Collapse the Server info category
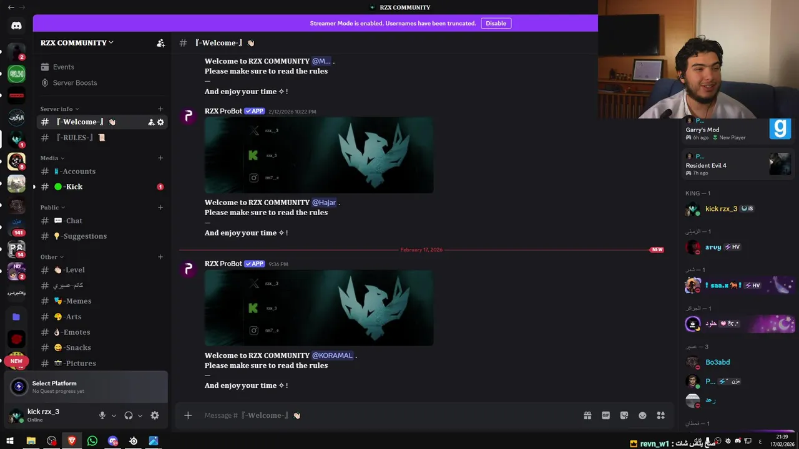This screenshot has height=449, width=799. [60, 109]
